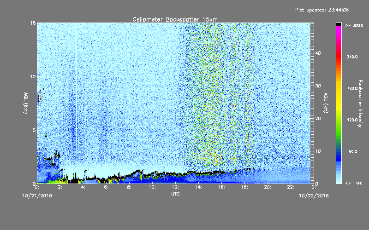Viewport: 369px width, 230px height.
Task: Click the end date label 10/22/2016
Action: (314, 196)
